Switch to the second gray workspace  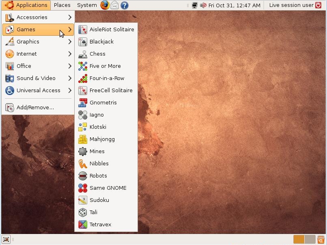pos(310,240)
